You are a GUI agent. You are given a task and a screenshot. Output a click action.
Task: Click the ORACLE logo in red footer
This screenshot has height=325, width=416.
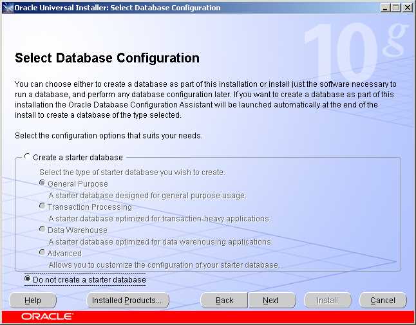47,316
